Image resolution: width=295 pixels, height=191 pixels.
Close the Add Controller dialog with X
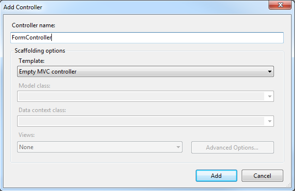tap(280, 5)
